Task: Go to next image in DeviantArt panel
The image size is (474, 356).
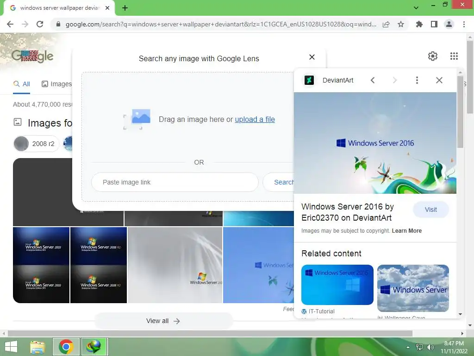Action: [x=394, y=80]
